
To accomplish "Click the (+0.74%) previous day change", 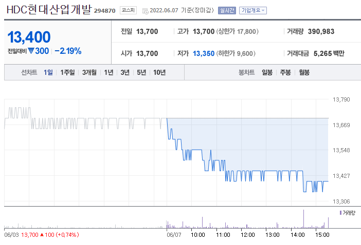I will pos(67,235).
